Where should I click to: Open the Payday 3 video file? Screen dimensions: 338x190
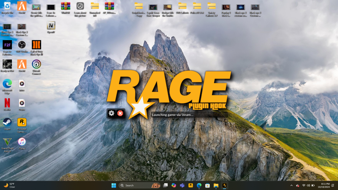226,10
